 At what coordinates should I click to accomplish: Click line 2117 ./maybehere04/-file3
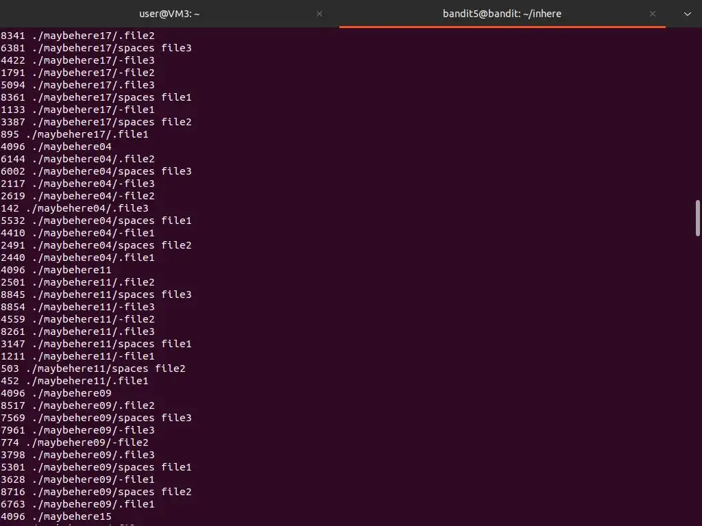point(77,184)
